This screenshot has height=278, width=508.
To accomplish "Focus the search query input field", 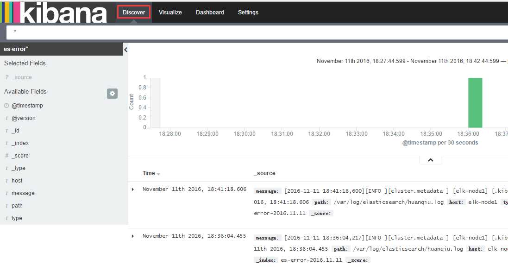I will (257, 32).
